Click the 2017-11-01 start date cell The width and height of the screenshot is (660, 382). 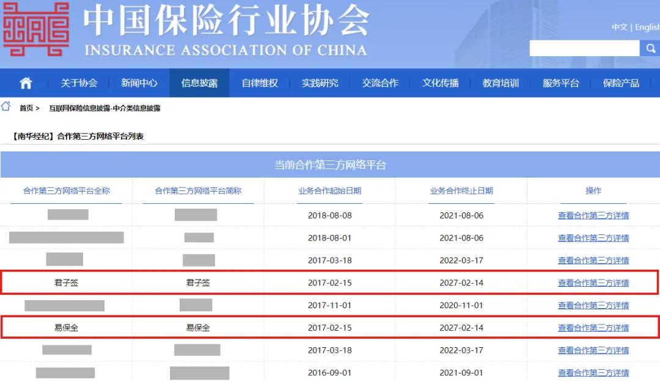(329, 306)
